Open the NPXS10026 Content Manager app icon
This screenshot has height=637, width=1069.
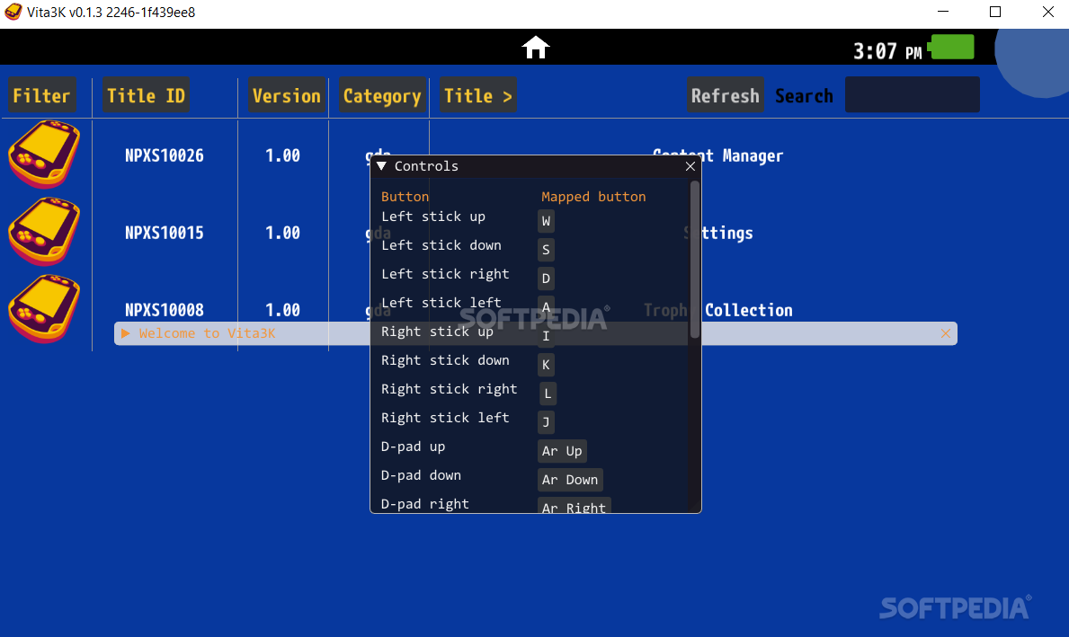[x=44, y=154]
